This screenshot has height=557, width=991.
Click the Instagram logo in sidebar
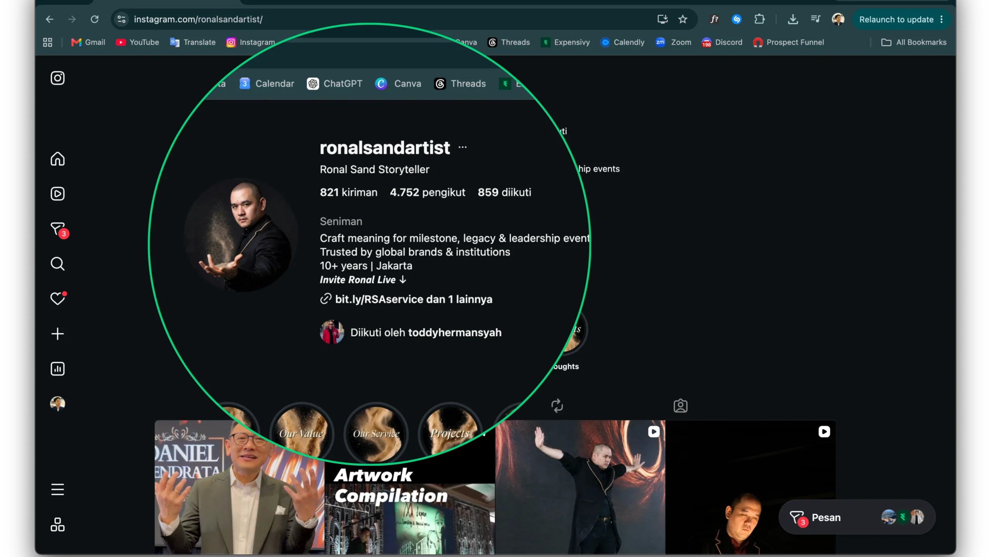point(58,78)
